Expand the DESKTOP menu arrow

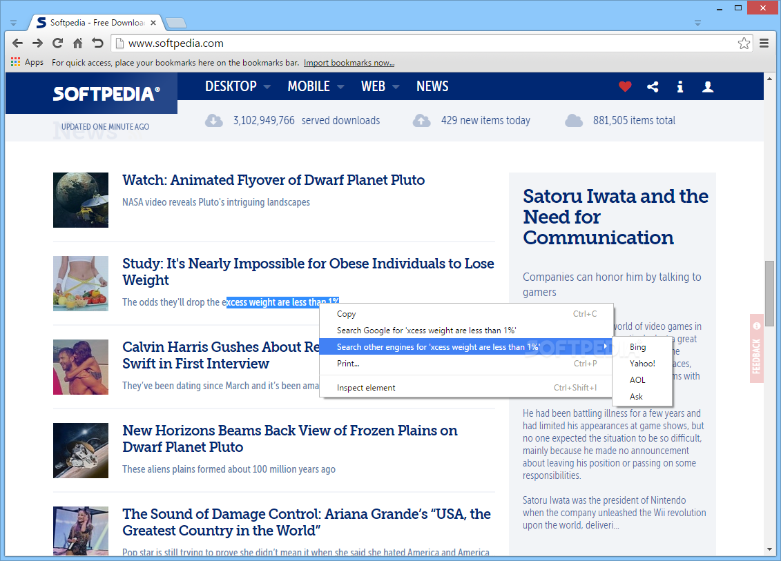tap(267, 87)
